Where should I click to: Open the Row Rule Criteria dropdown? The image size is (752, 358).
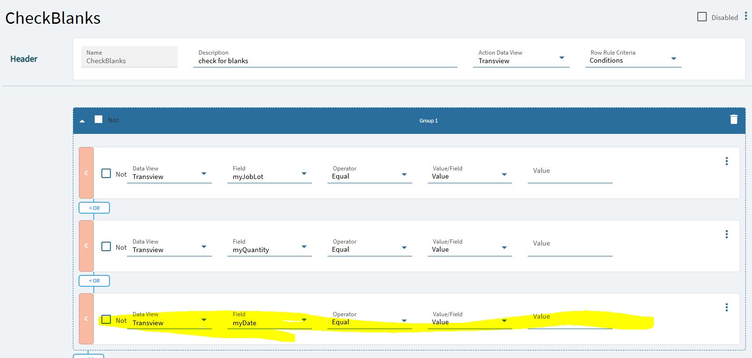point(633,57)
